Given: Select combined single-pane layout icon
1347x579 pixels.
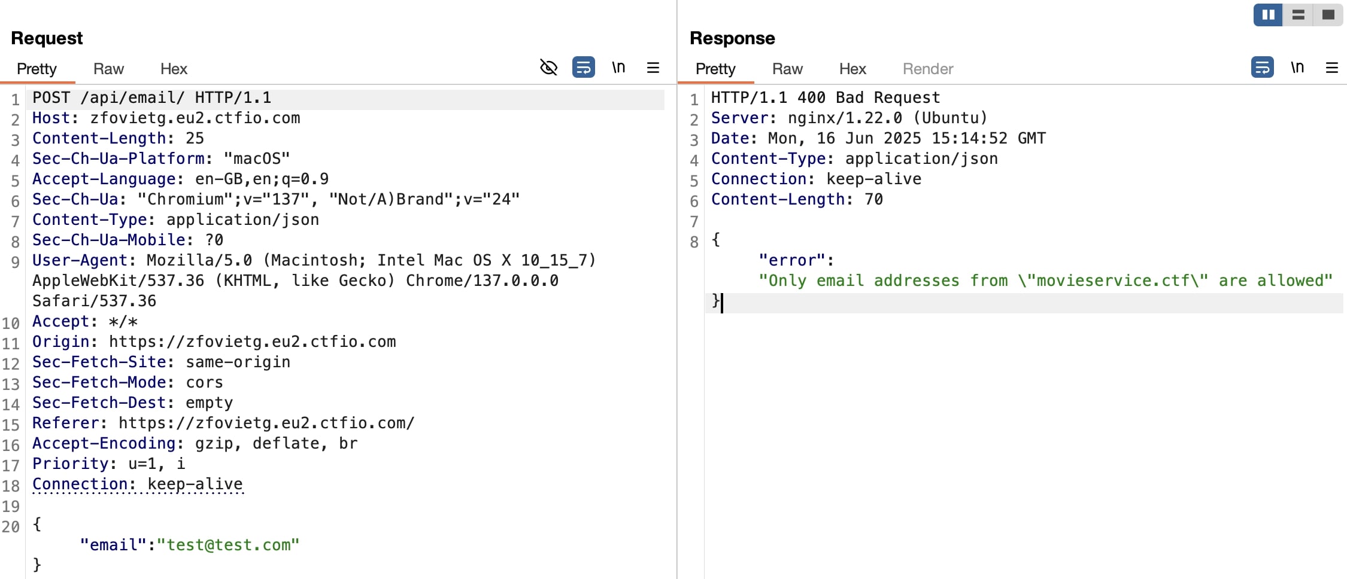Looking at the screenshot, I should (x=1328, y=15).
